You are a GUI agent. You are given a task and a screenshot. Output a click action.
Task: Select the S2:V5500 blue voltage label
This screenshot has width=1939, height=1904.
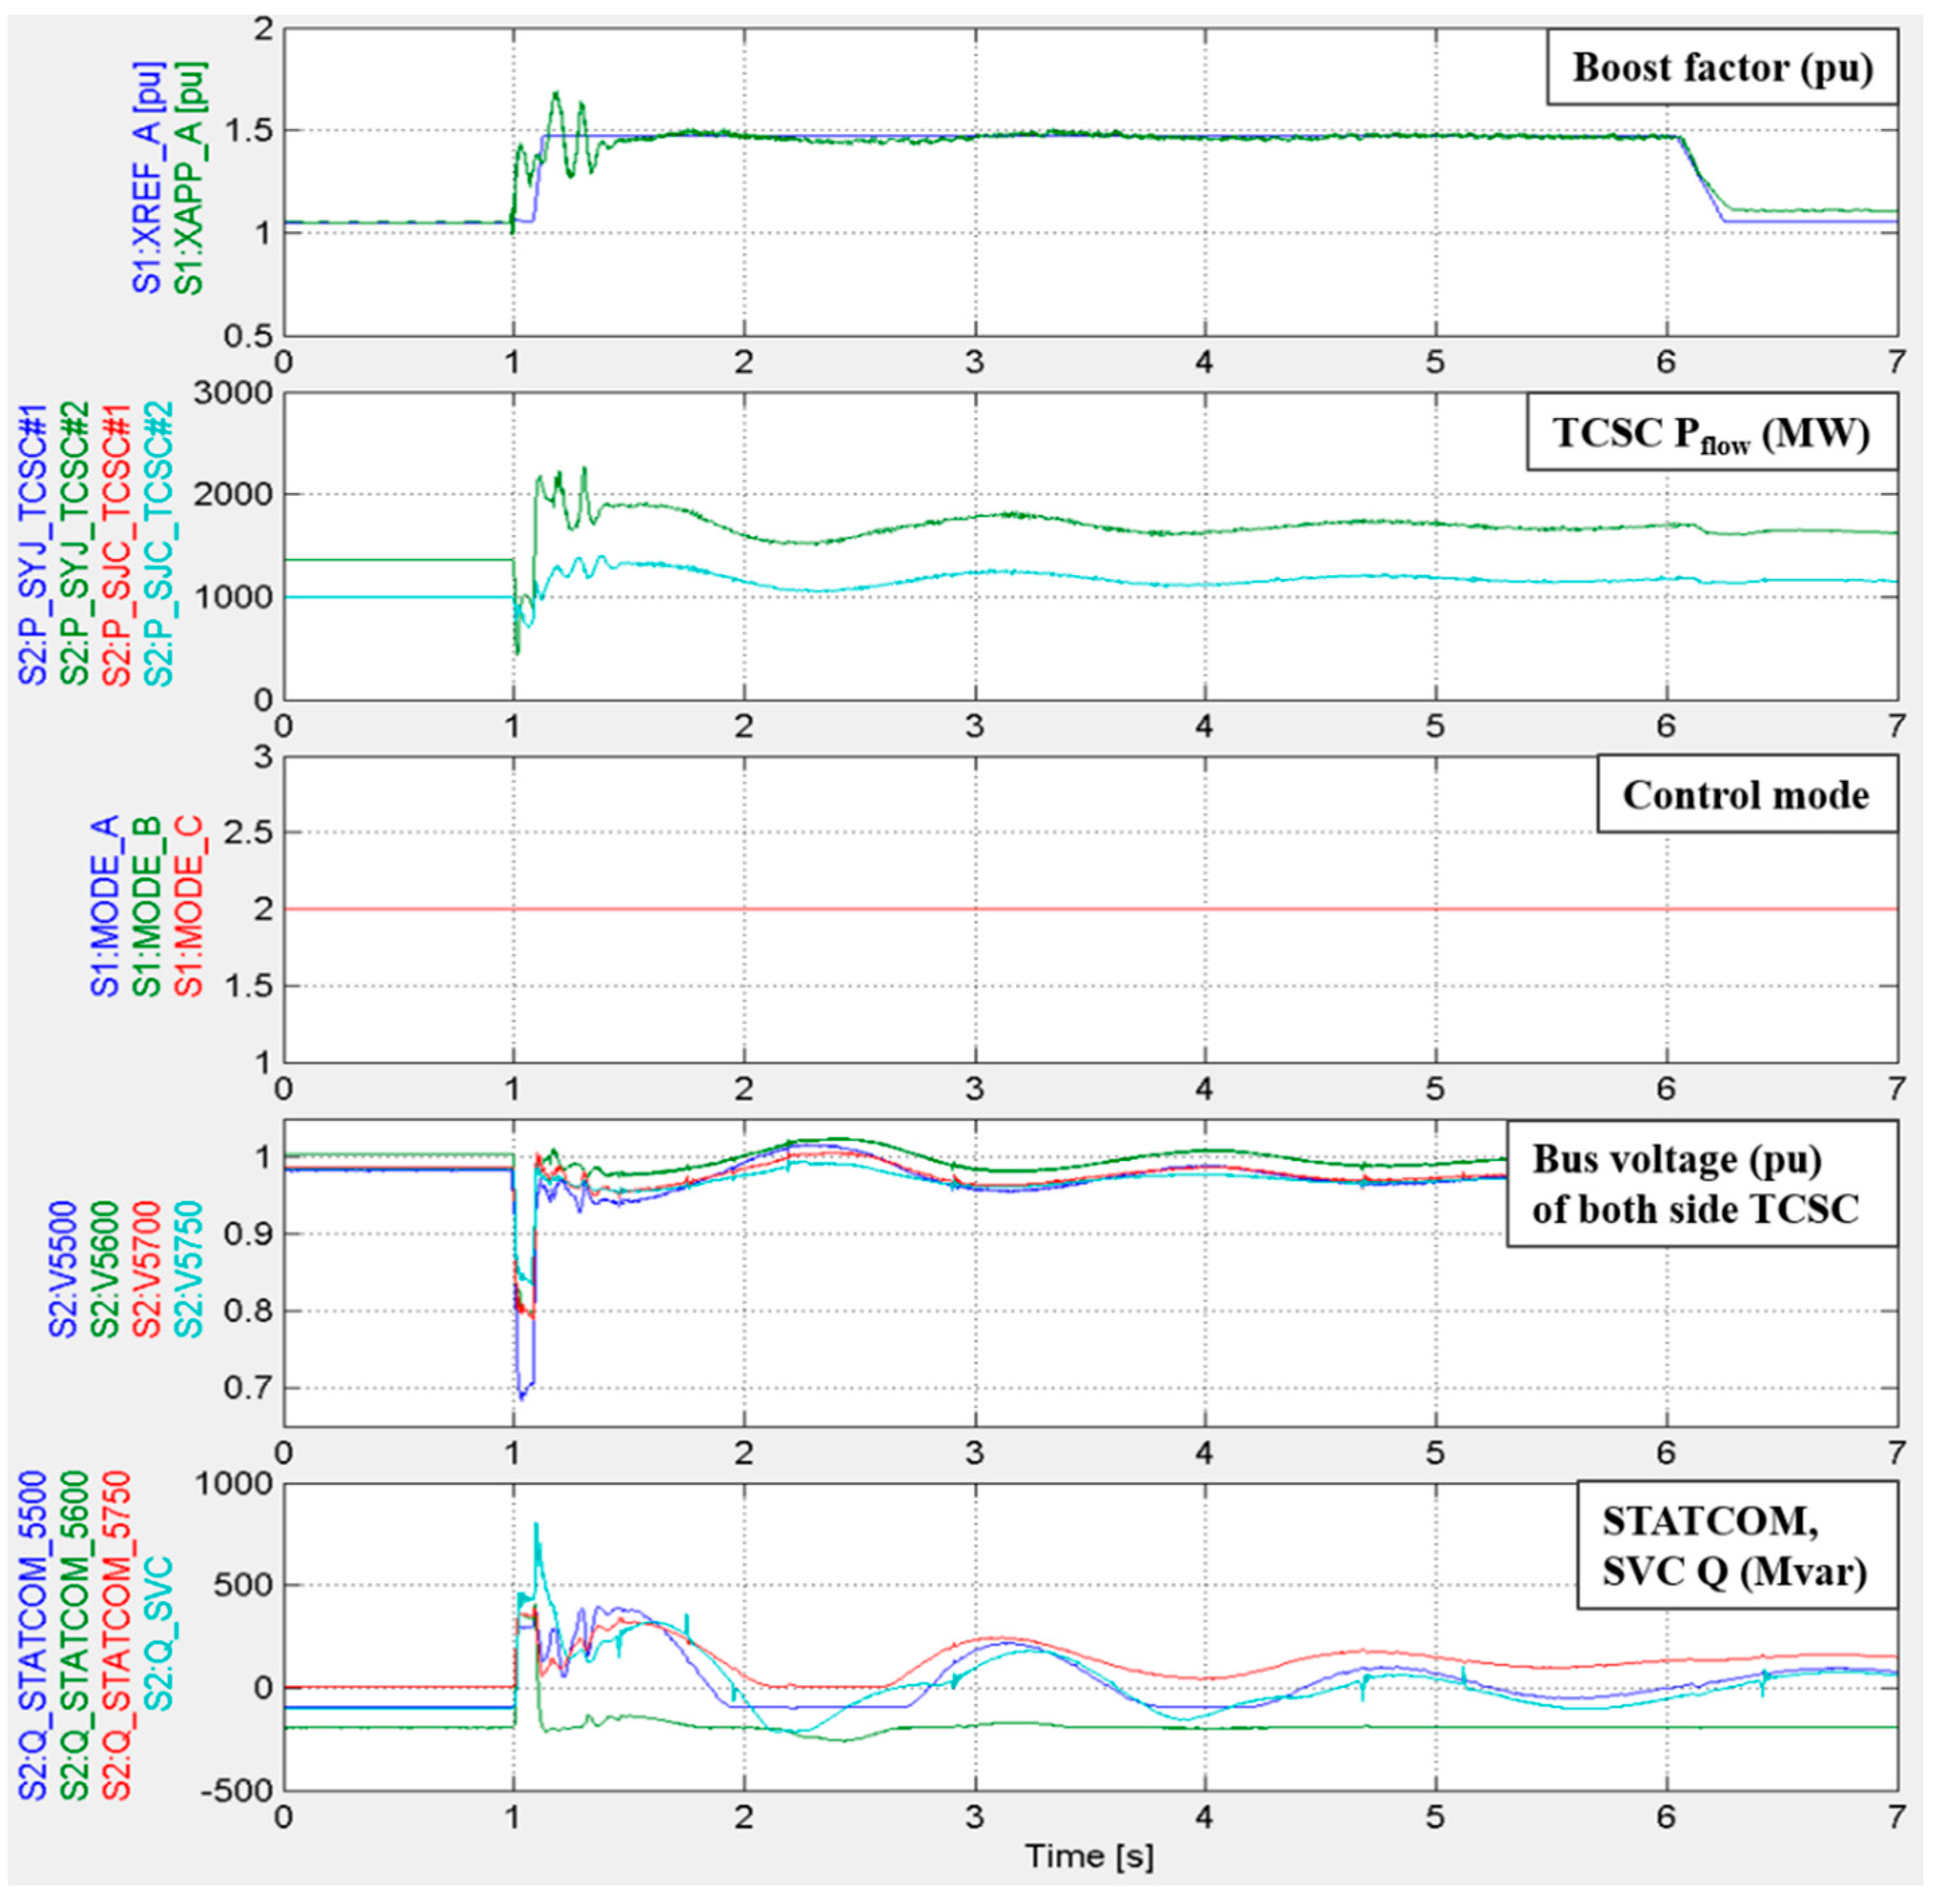63,1270
